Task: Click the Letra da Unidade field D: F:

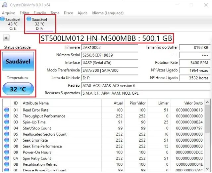Action: pyautogui.click(x=110, y=78)
